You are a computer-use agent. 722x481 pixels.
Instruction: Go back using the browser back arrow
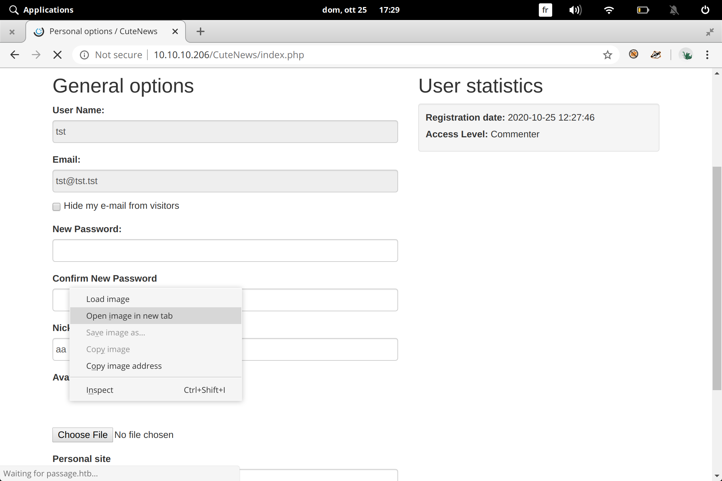15,55
